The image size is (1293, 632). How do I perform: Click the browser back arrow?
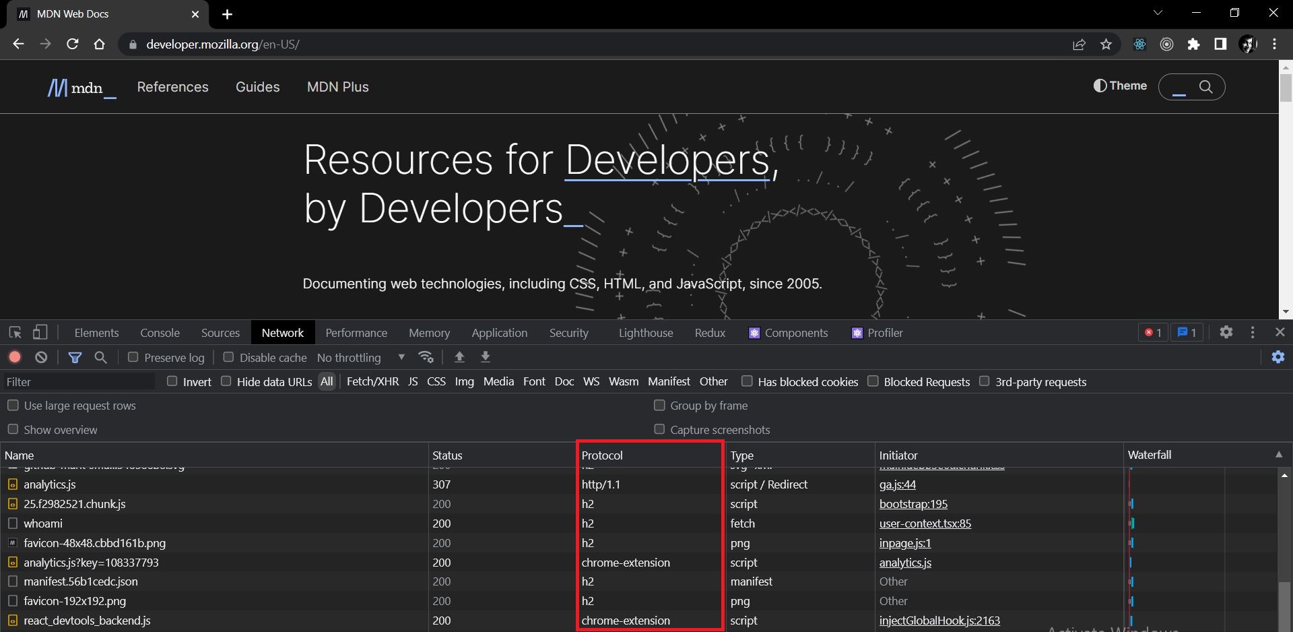coord(18,44)
